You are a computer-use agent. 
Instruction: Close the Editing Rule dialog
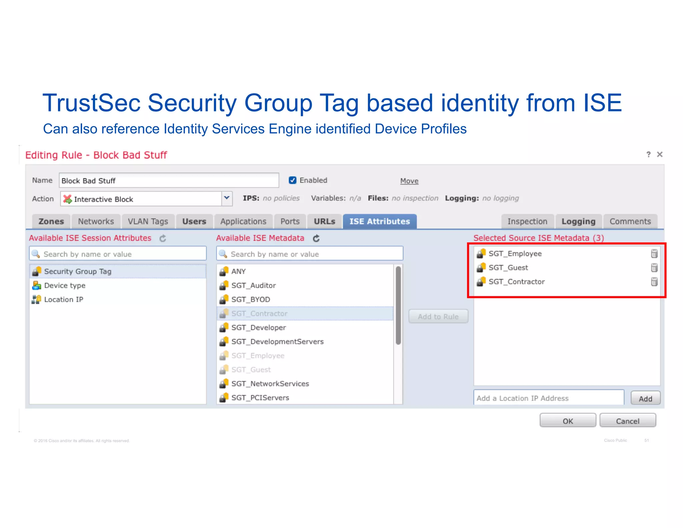(660, 154)
